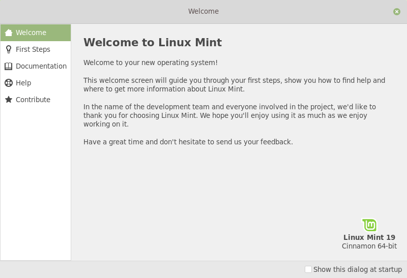Click the "Linux Mint 19" version text
407x278 pixels.
(369, 237)
